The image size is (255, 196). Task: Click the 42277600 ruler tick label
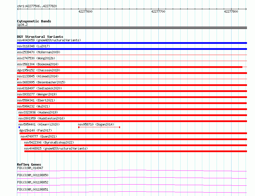click(85, 11)
